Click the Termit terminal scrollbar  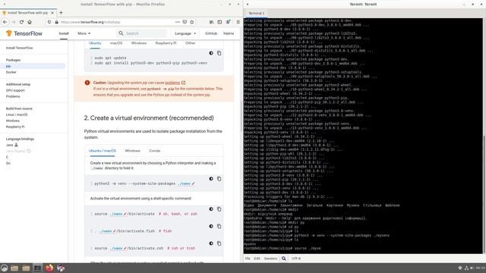[484, 194]
